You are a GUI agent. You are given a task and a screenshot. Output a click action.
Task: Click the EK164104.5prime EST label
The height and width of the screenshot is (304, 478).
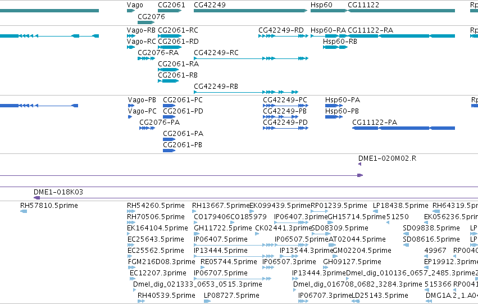[158, 228]
